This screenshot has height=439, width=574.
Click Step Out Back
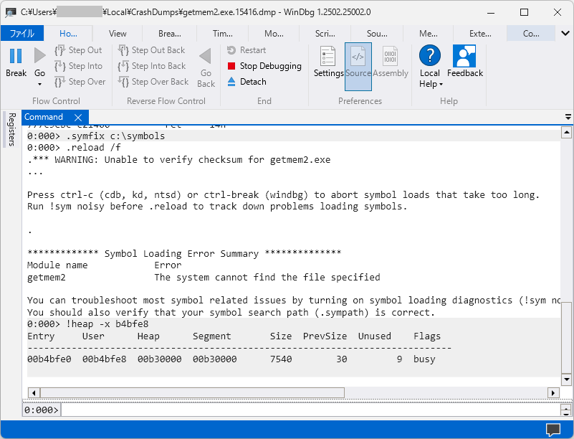coord(151,50)
